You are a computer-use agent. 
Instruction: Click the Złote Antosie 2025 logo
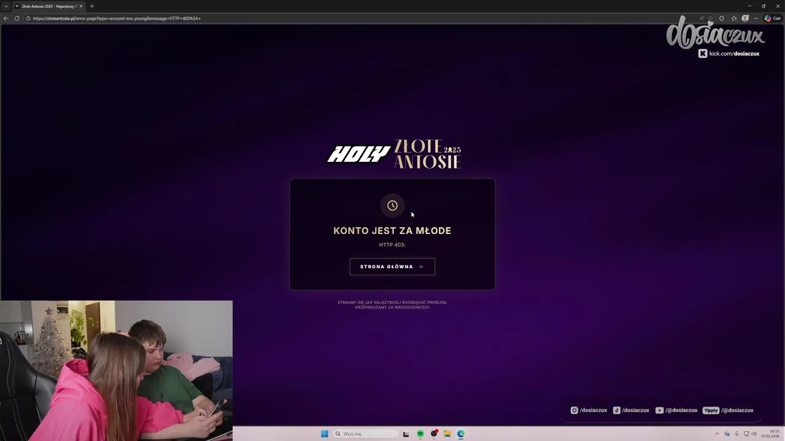(x=427, y=154)
